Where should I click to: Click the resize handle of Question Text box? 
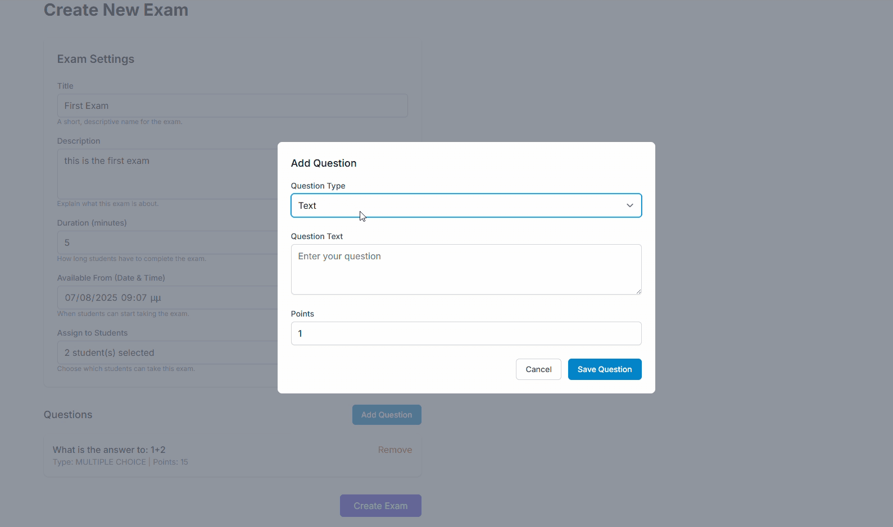(x=638, y=291)
